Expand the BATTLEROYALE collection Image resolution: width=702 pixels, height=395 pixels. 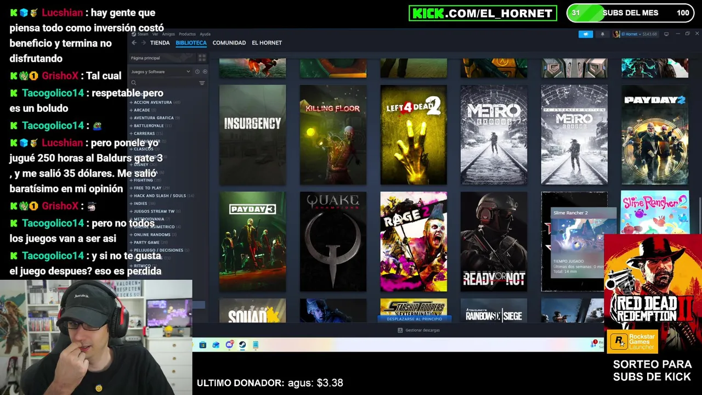(150, 126)
